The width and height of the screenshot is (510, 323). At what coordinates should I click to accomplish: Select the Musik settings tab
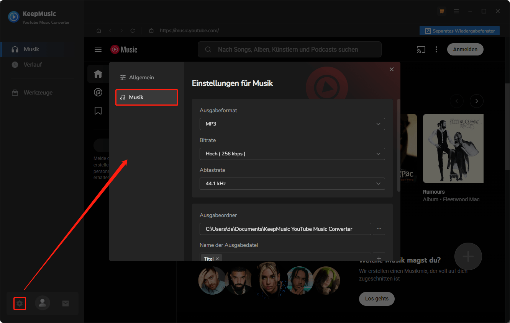tap(146, 97)
